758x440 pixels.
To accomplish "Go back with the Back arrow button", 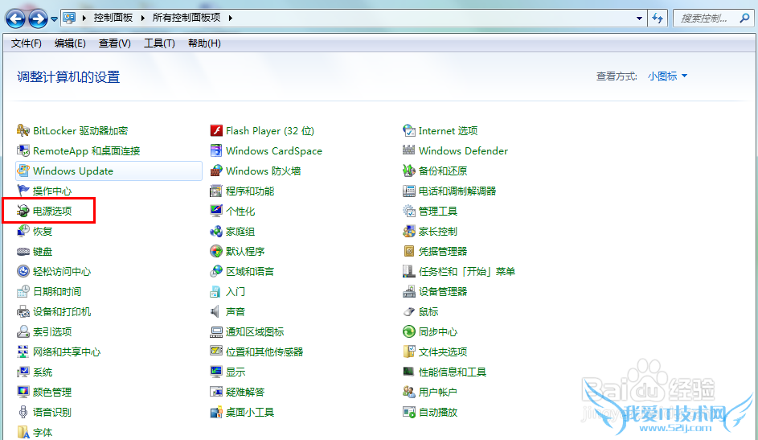I will point(15,19).
